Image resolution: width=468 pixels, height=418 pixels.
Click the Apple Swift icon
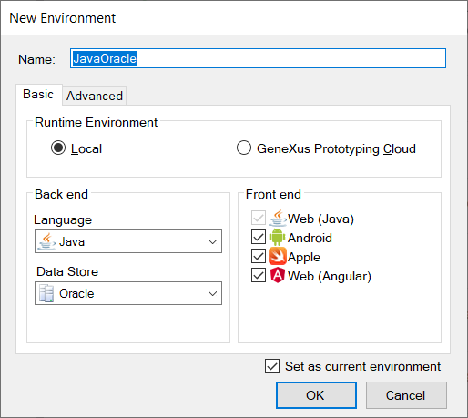(x=278, y=256)
